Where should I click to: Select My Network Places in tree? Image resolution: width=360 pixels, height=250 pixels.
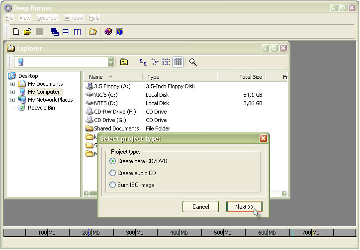click(x=50, y=100)
